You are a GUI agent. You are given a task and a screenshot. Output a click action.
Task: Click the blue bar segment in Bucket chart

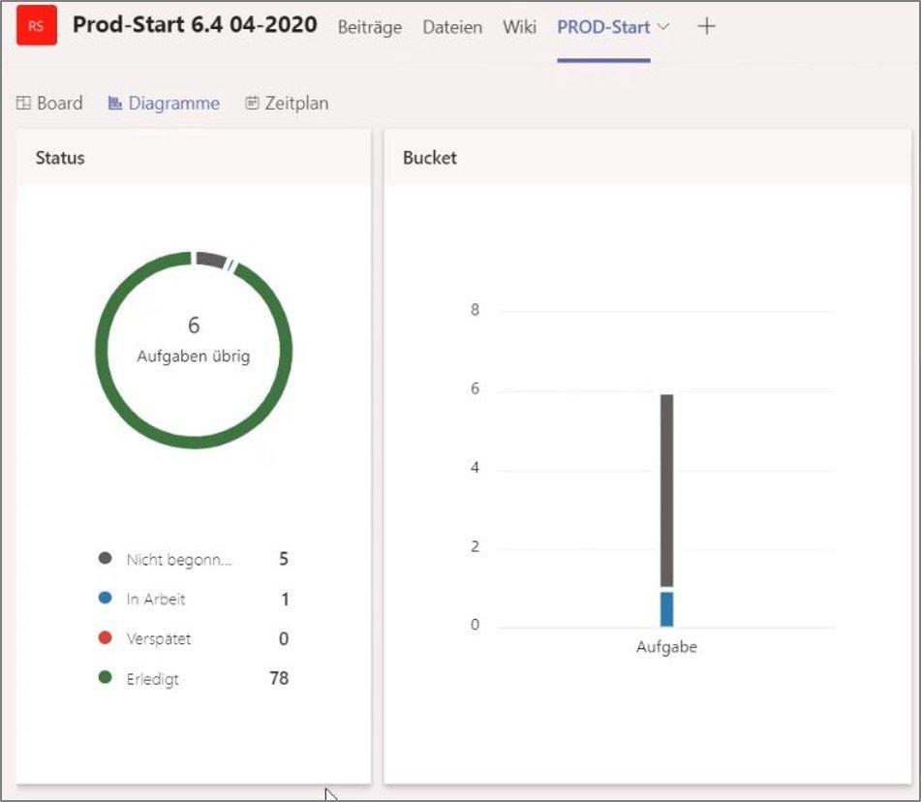pos(666,608)
